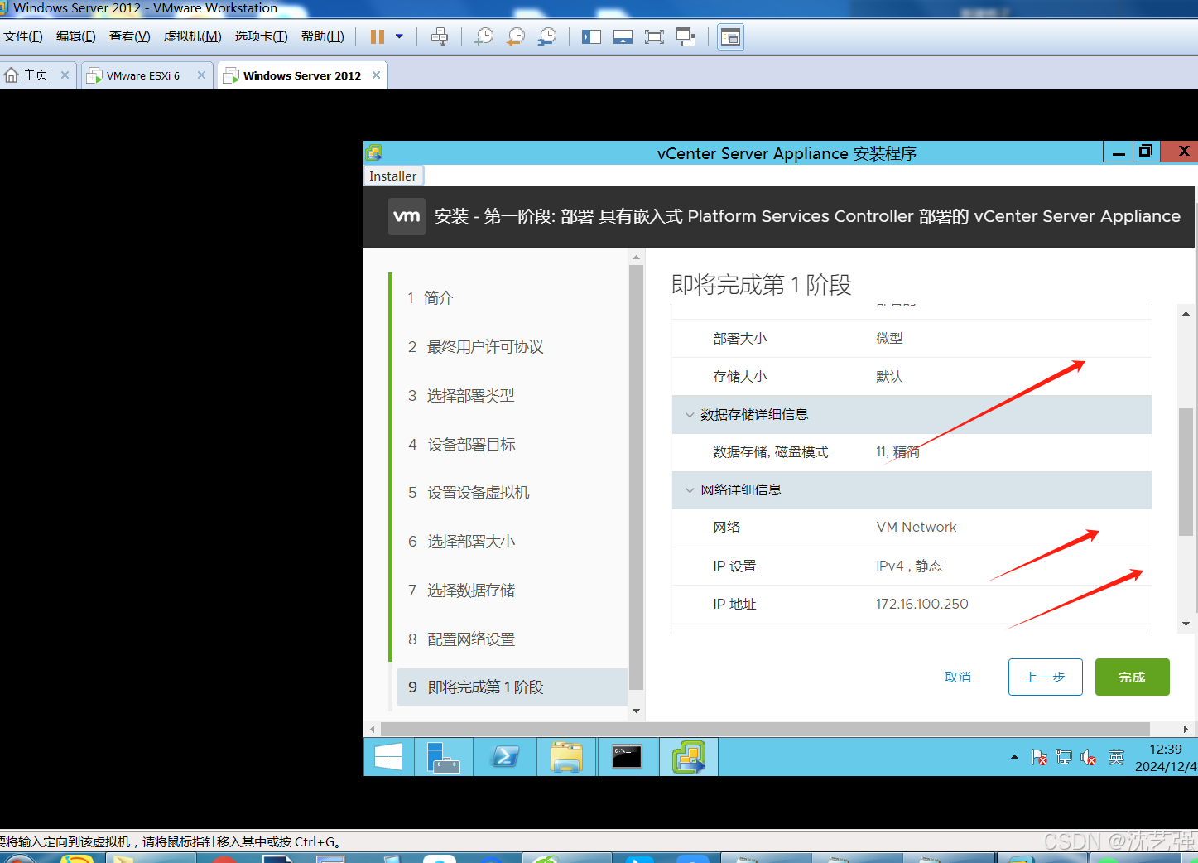Open the 选项卡(T) menu
The height and width of the screenshot is (863, 1198).
(x=262, y=36)
